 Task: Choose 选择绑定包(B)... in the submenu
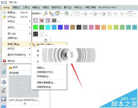[x=49, y=87]
